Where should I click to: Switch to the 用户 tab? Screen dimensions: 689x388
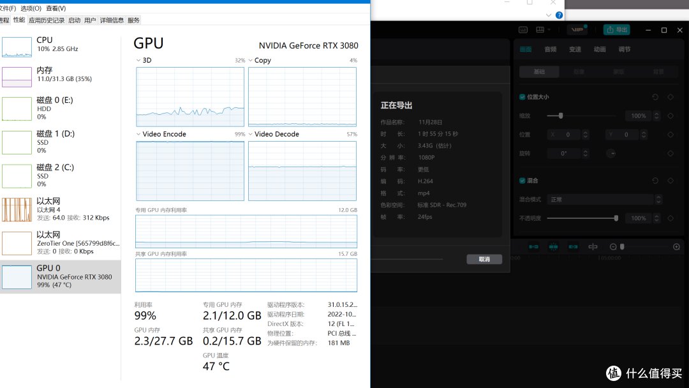[x=90, y=20]
